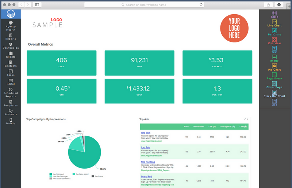292x188 pixels.
Task: Select the 1.3 Pos. Moy tile
Action: point(217,91)
